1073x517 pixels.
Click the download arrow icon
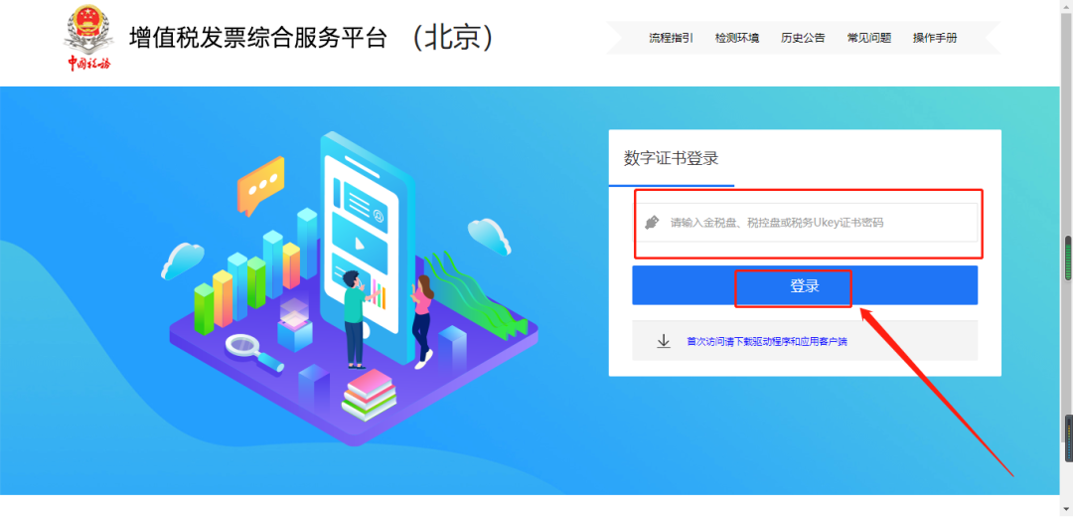point(663,341)
